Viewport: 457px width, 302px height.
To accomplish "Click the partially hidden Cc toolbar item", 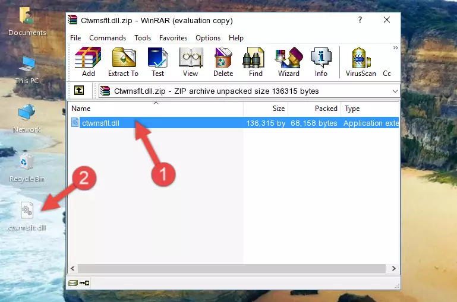I will click(x=387, y=74).
